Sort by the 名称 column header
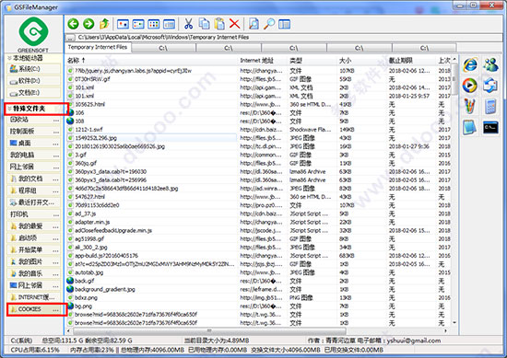The image size is (507, 358). tap(152, 61)
